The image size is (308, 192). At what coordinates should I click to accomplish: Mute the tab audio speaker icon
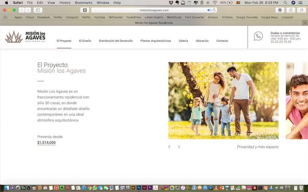click(x=209, y=10)
